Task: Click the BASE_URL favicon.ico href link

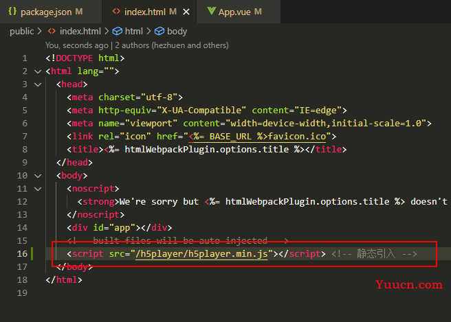Action: (x=257, y=137)
